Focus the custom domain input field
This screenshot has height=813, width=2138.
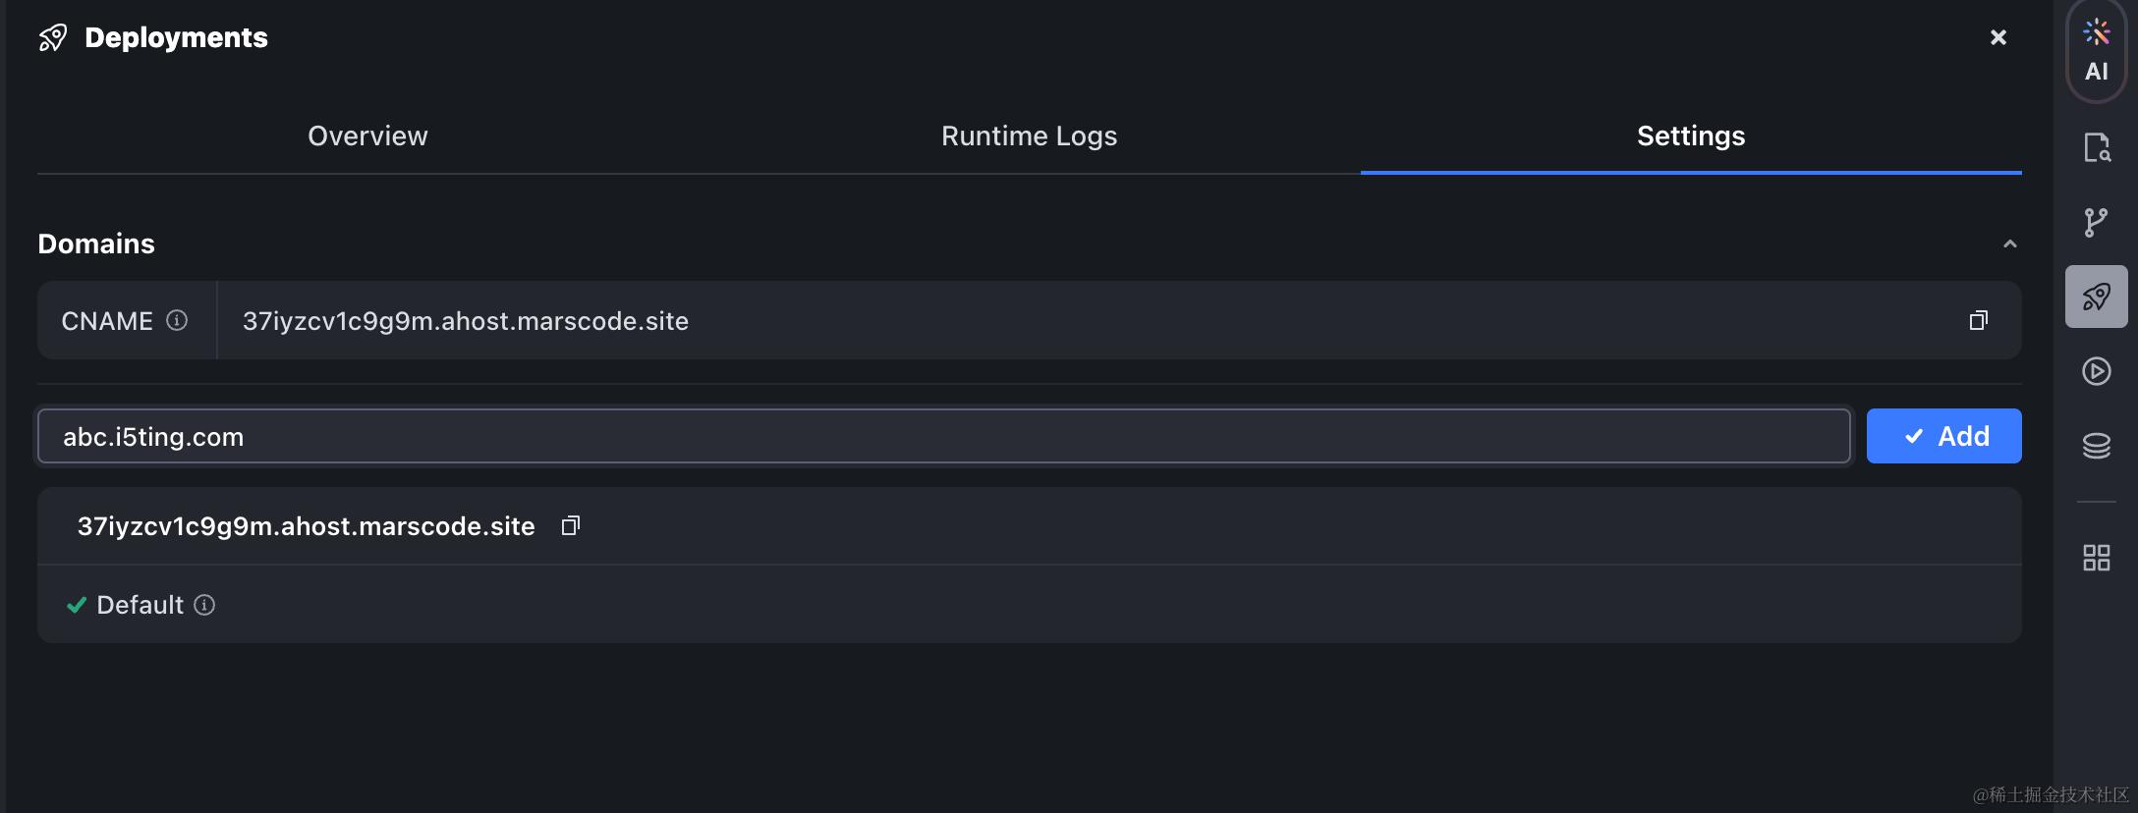(943, 437)
